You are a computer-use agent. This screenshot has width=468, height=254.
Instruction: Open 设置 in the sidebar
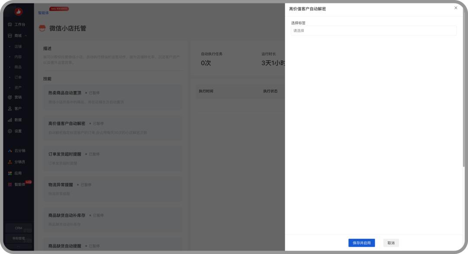point(18,131)
